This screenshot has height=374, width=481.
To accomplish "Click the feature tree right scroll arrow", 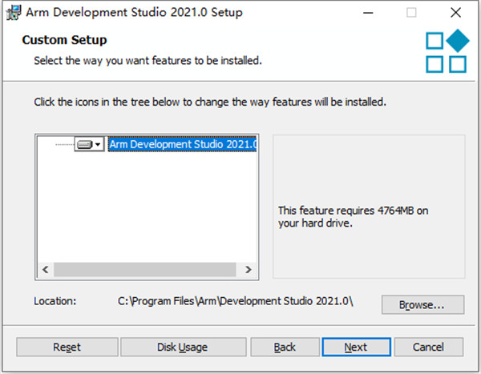I will coord(248,270).
